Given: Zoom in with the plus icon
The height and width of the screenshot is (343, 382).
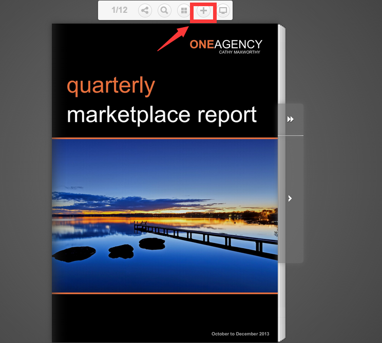Looking at the screenshot, I should [x=203, y=10].
